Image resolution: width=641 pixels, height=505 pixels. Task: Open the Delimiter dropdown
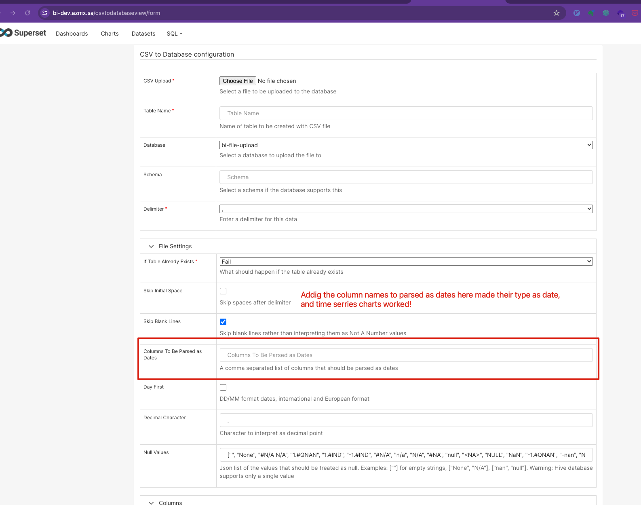pyautogui.click(x=406, y=209)
